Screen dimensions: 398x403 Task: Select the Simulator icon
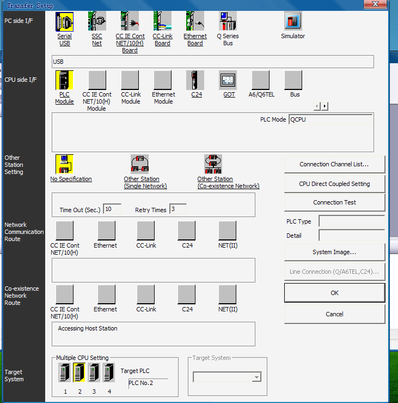click(x=293, y=22)
